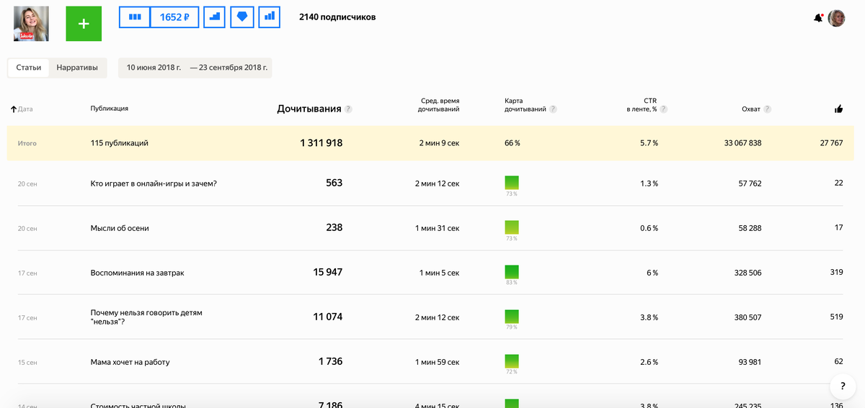The image size is (865, 408).
Task: Show help for Карта дочитываний
Action: (x=553, y=109)
